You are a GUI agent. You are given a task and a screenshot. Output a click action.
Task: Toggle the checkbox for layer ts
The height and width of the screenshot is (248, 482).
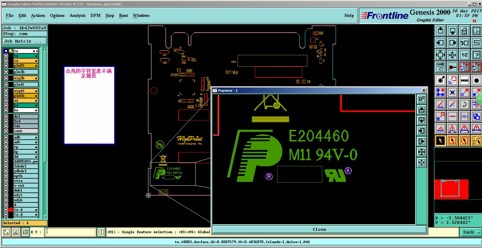pos(6,56)
